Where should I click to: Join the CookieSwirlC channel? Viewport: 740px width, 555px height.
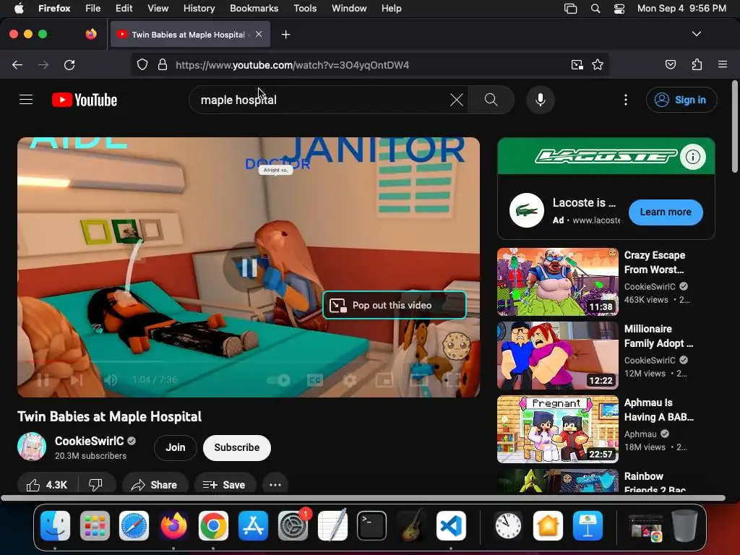175,447
